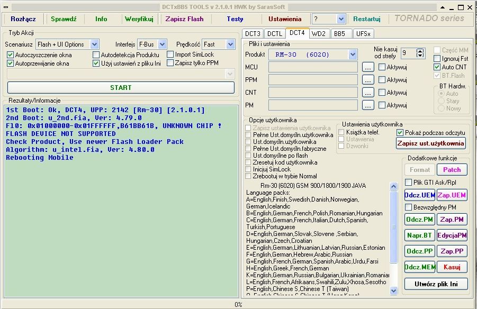Enable Import SimLock checkbox

click(x=170, y=54)
